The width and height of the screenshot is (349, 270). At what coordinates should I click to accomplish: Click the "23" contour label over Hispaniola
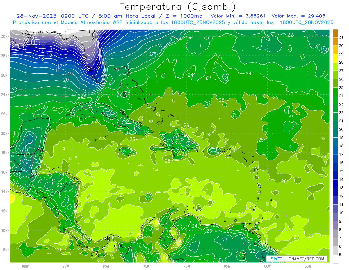pyautogui.click(x=176, y=135)
